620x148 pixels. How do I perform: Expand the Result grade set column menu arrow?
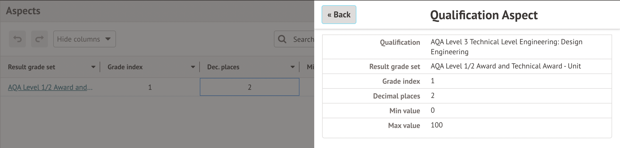(93, 67)
